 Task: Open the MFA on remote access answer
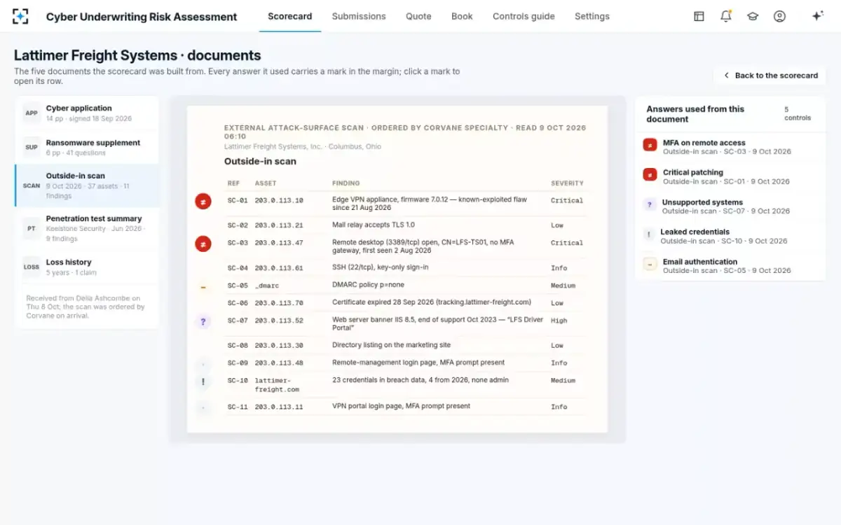tap(730, 146)
